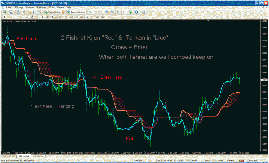Select the 'Short here' chart label
This screenshot has width=269, height=163.
[x=27, y=39]
